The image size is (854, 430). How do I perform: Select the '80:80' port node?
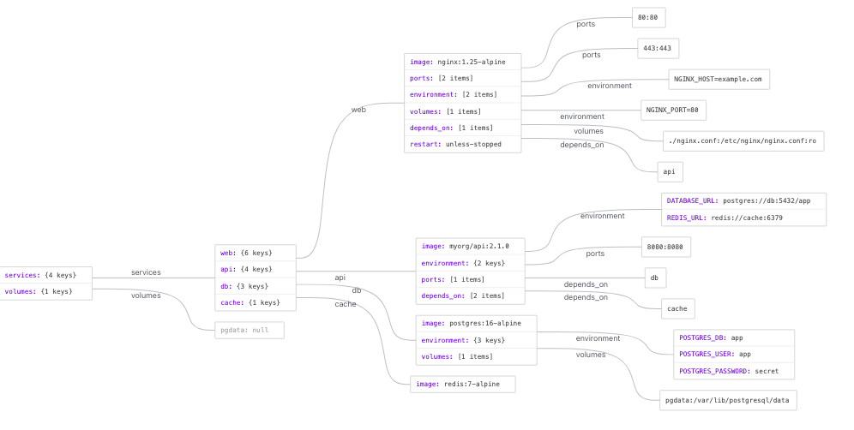(x=649, y=17)
